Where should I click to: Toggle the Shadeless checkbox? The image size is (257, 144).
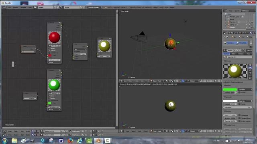(240, 115)
